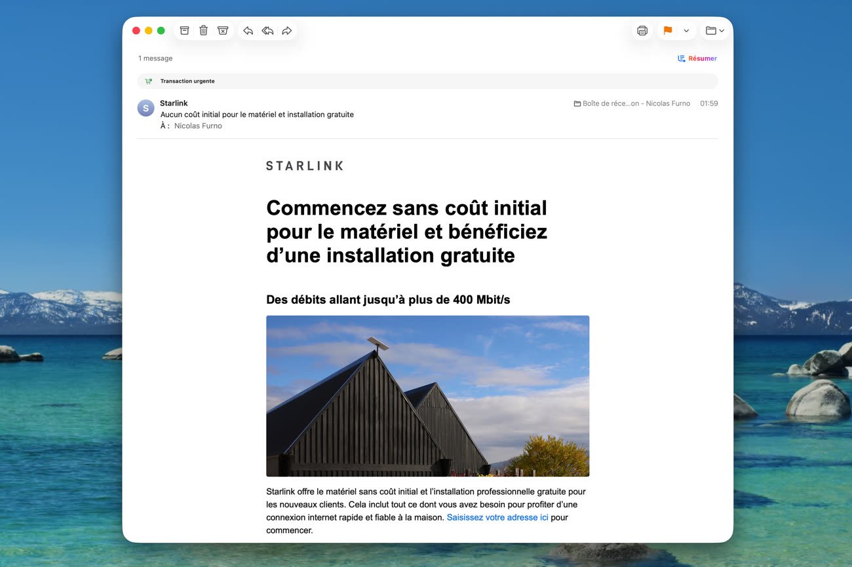The image size is (852, 567).
Task: Reply to the Starlink email
Action: (x=248, y=31)
